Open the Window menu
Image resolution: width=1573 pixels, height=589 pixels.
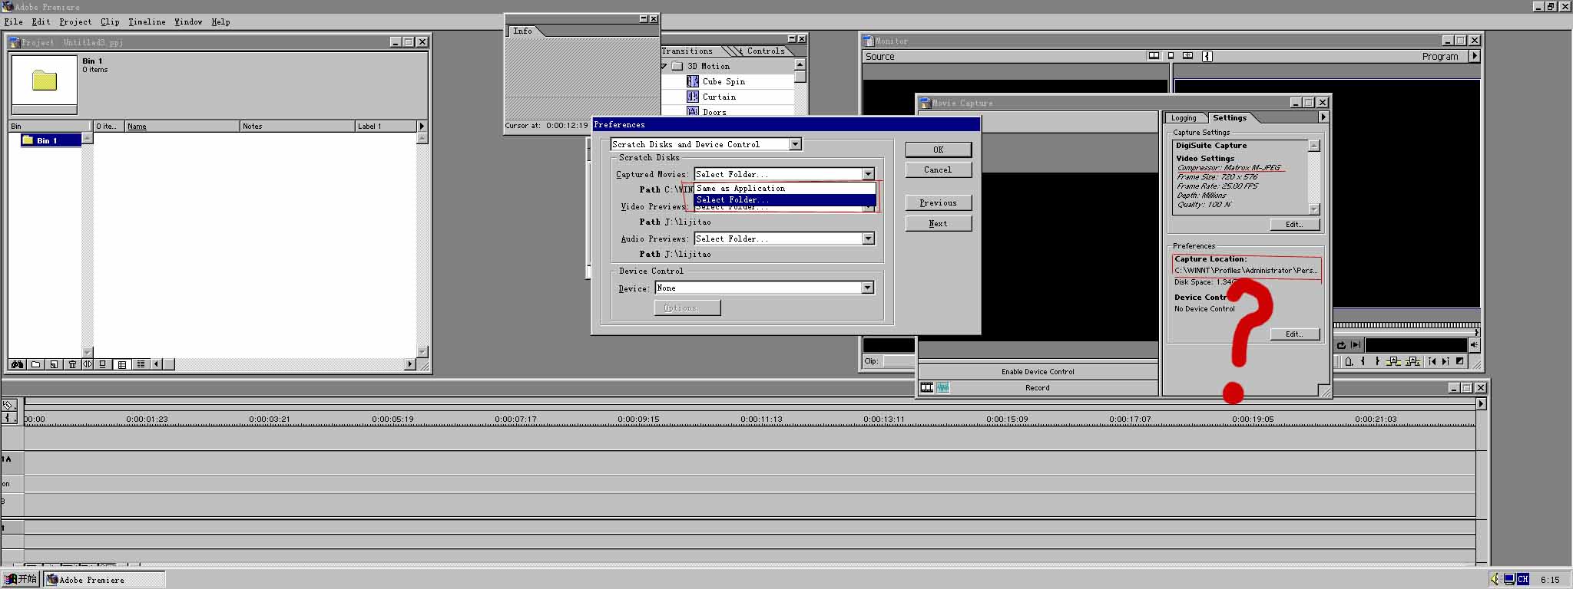(x=188, y=21)
